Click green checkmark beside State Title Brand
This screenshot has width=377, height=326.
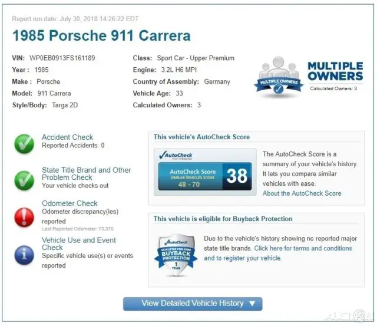24,179
